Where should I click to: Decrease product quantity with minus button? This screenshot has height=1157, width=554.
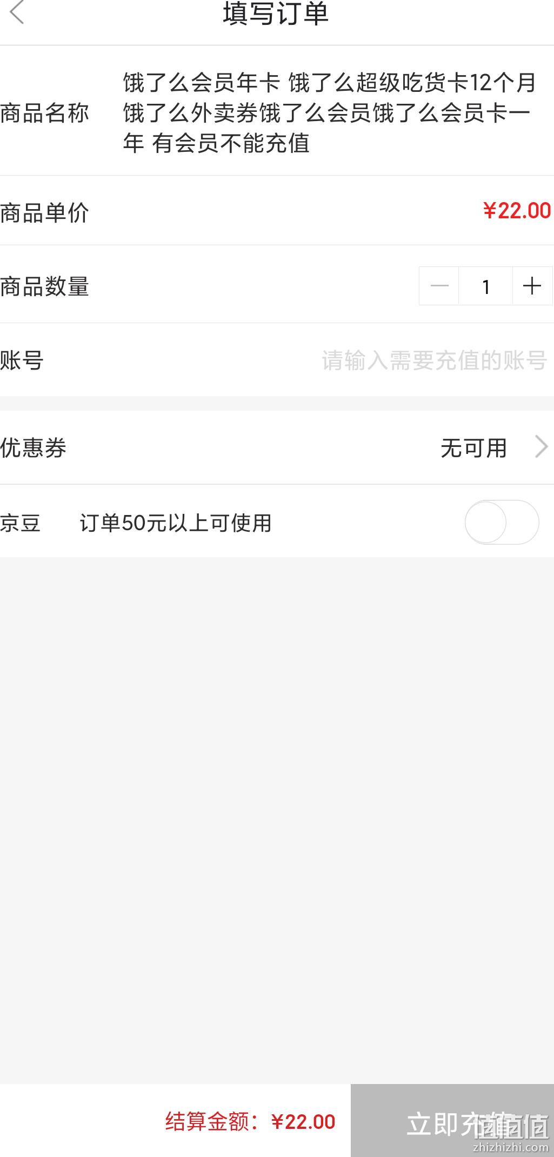coord(439,286)
